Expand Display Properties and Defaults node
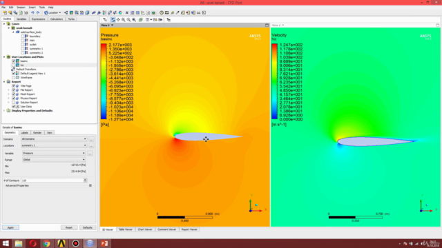Viewport: 442px width, 248px height. pyautogui.click(x=4, y=111)
